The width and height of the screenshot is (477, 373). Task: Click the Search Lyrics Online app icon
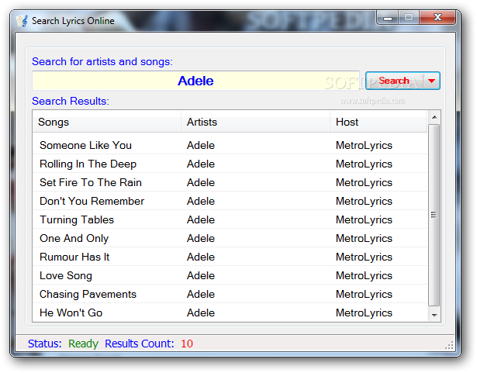click(x=22, y=21)
